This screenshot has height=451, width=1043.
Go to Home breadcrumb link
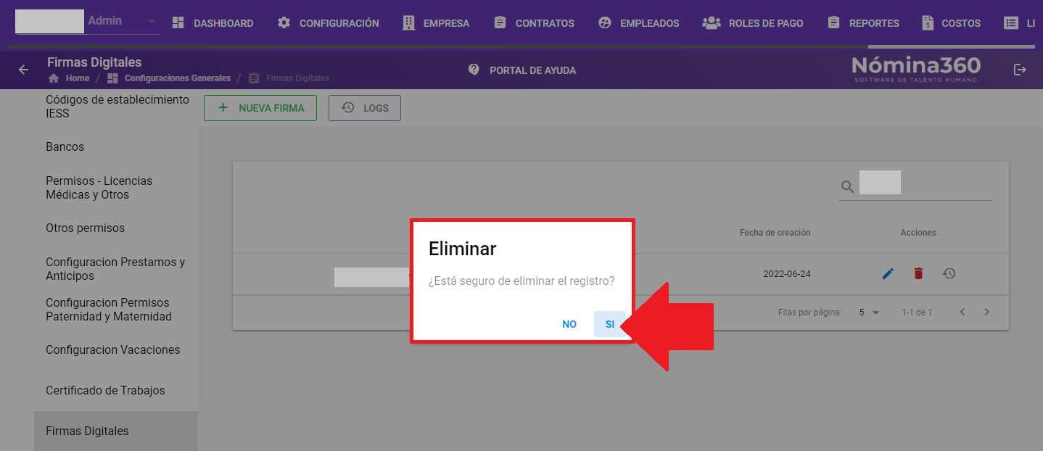(x=77, y=78)
